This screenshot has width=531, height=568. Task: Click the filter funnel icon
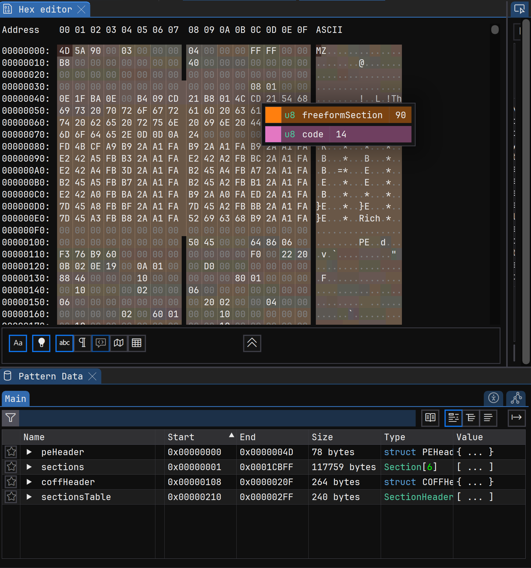pyautogui.click(x=10, y=417)
